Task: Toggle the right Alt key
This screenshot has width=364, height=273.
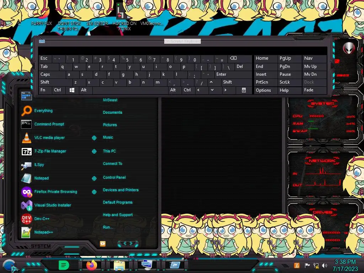Action: coord(175,90)
